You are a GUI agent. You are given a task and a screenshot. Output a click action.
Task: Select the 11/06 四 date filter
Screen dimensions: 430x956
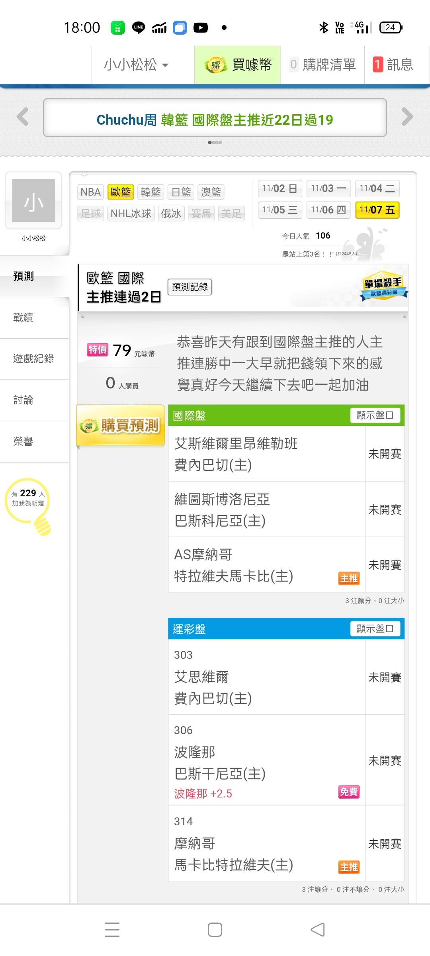(x=328, y=210)
